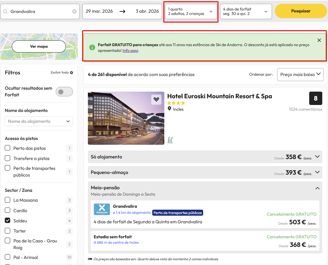328x265 pixels.
Task: Click the swimming pool amenity icon
Action: 170,140
